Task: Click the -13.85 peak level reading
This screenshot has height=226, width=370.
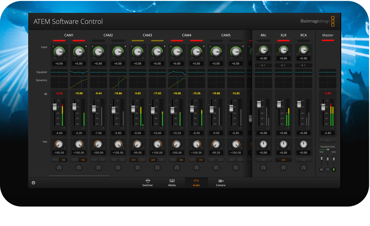Action: click(236, 93)
